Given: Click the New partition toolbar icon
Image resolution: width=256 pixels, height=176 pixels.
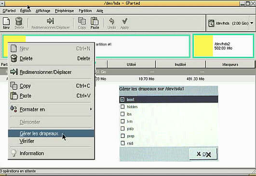Looking at the screenshot, I should coord(6,21).
